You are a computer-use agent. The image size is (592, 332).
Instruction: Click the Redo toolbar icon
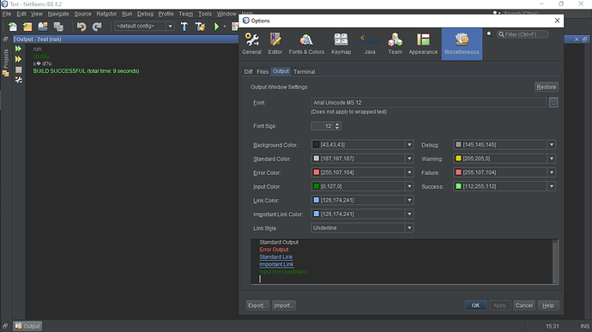pyautogui.click(x=97, y=27)
